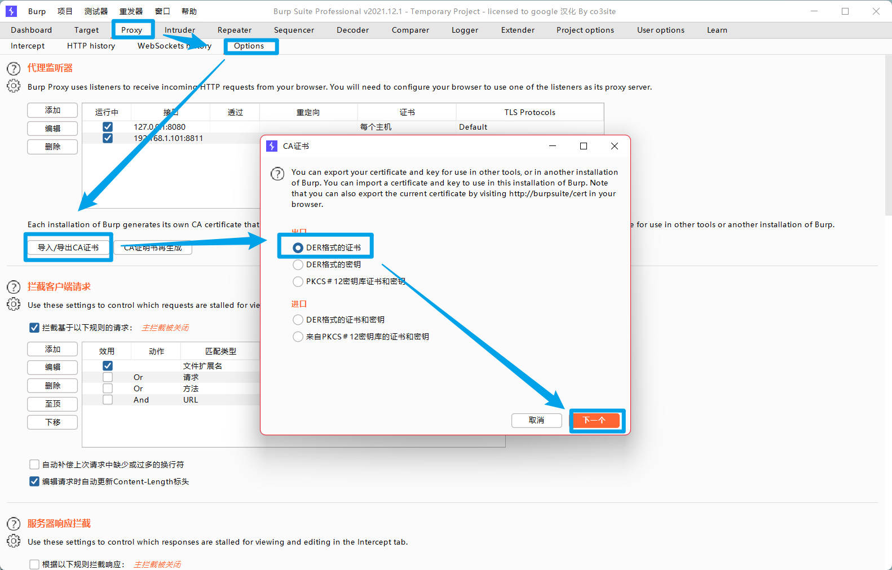Open the 测试器 menu
Viewport: 892px width, 570px height.
click(96, 11)
